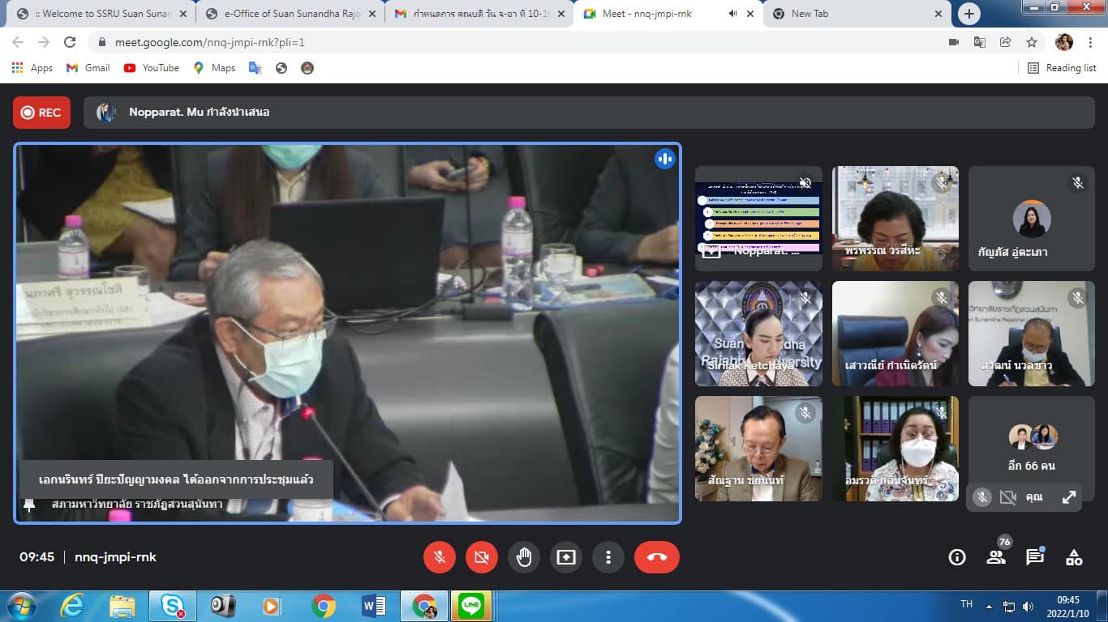Screen dimensions: 1108x622
Task: Open the three-dot more options menu
Action: pyautogui.click(x=608, y=557)
